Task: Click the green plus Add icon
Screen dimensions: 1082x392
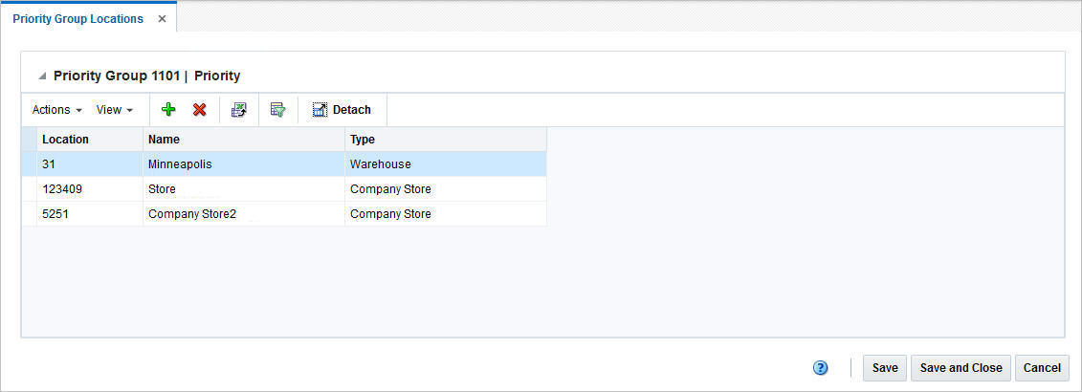Action: (x=168, y=110)
